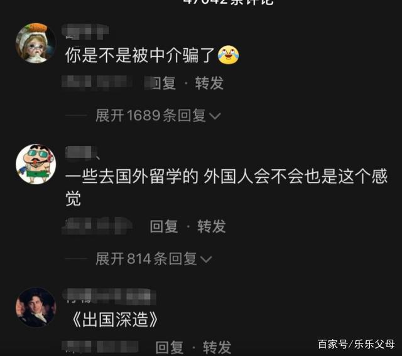Click chevron next to 展开814条回复
The width and height of the screenshot is (402, 356).
tap(206, 259)
